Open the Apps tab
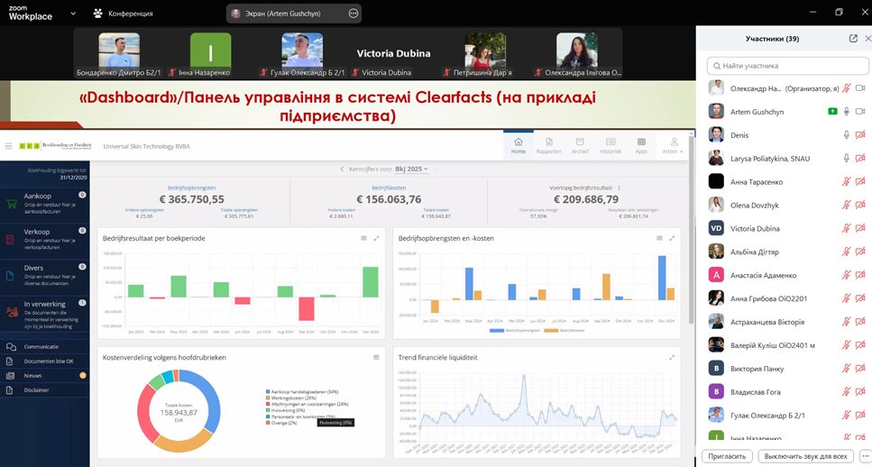The width and height of the screenshot is (872, 467). click(x=641, y=146)
